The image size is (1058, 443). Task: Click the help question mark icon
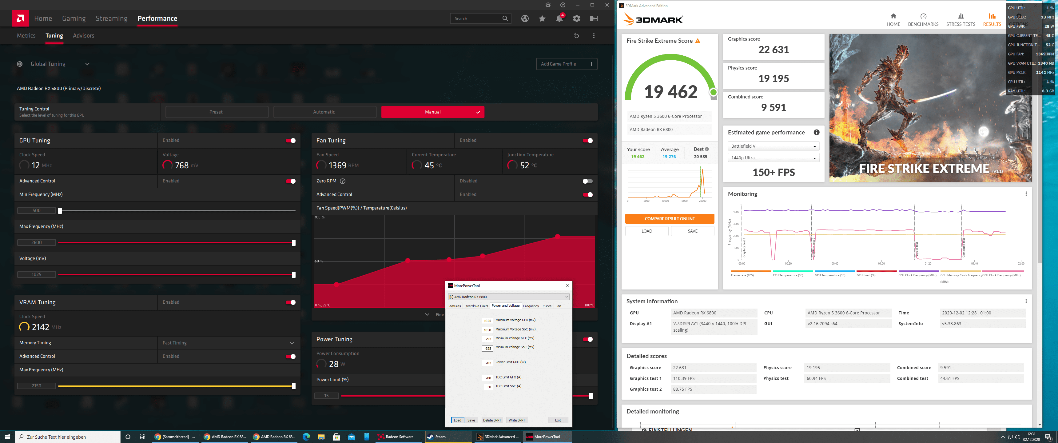click(x=563, y=5)
